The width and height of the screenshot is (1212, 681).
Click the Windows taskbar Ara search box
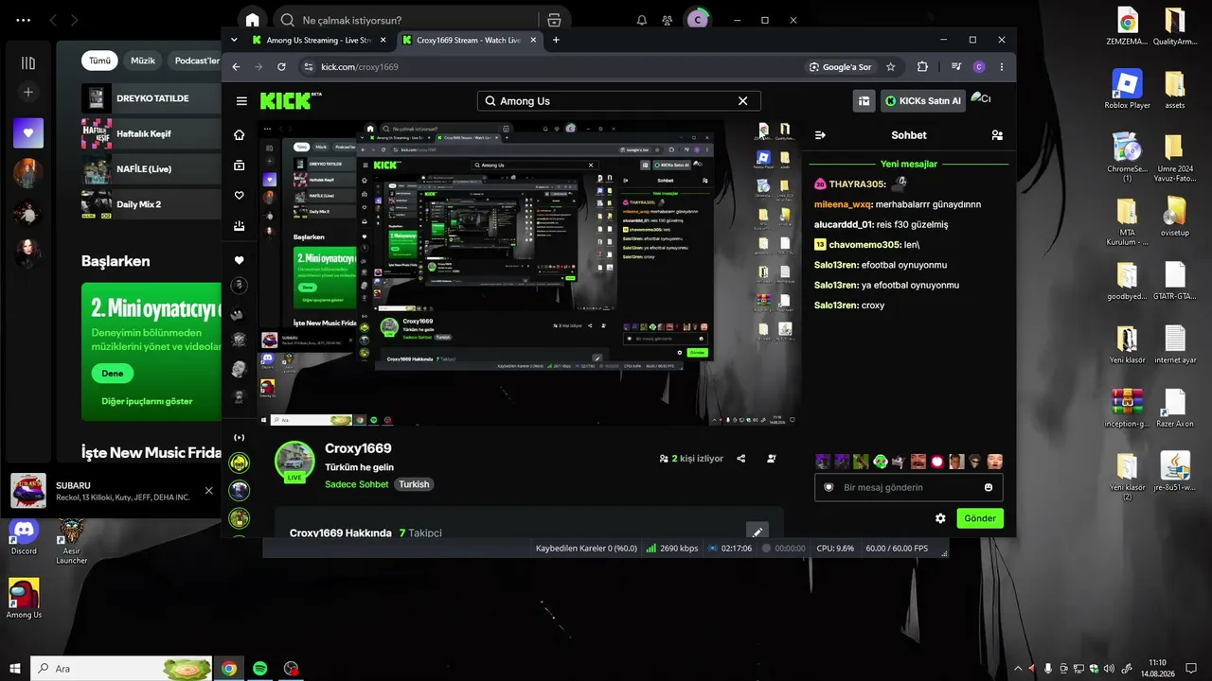pos(121,669)
